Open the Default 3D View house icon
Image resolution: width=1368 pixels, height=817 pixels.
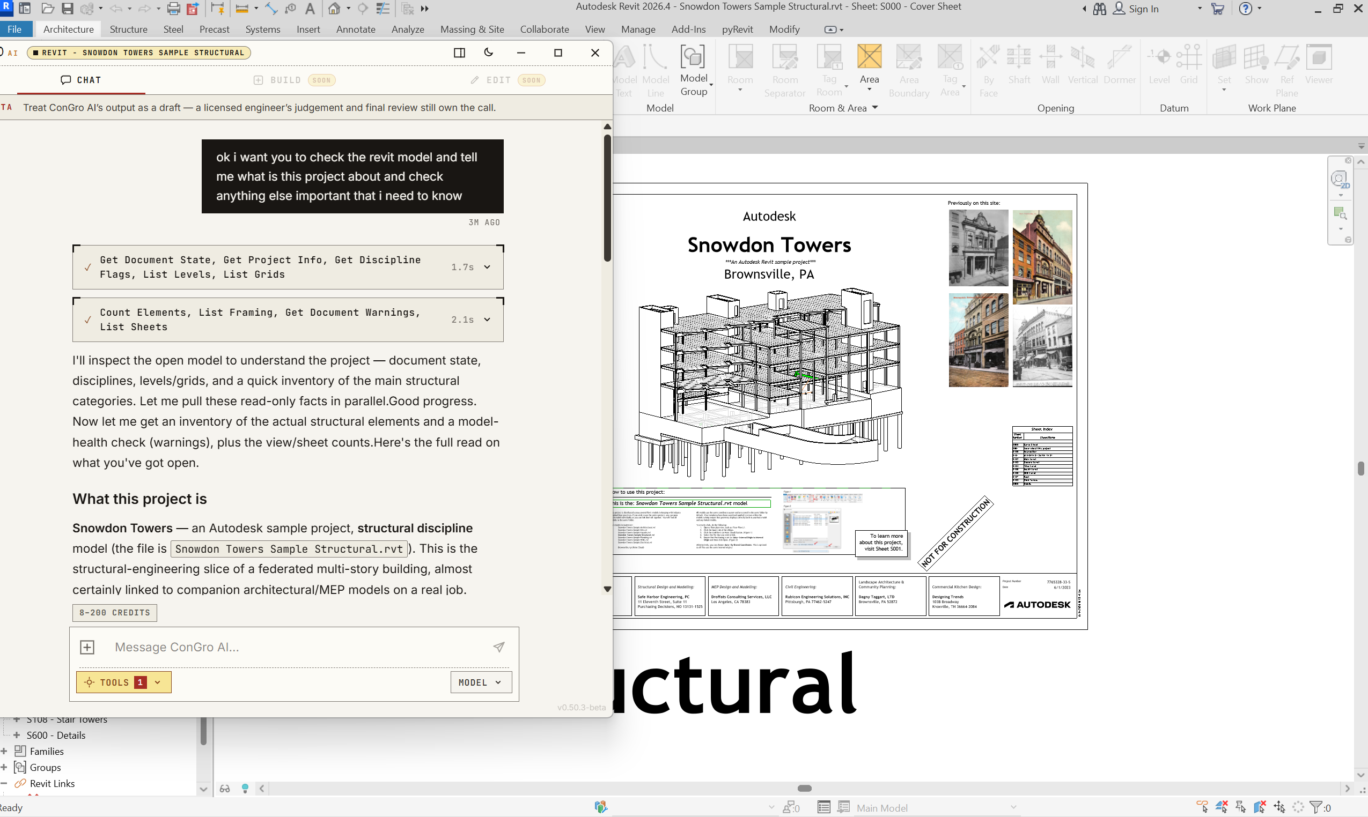pyautogui.click(x=334, y=8)
